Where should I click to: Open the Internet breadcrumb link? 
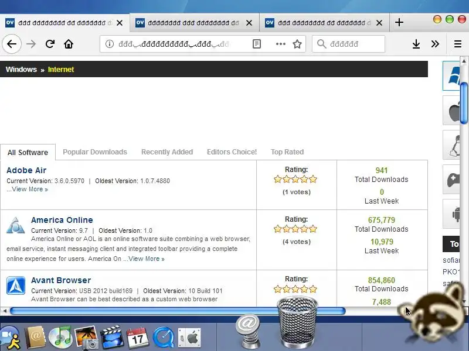tap(61, 70)
